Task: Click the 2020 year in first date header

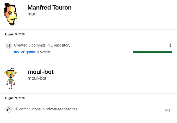Action: tap(22, 34)
